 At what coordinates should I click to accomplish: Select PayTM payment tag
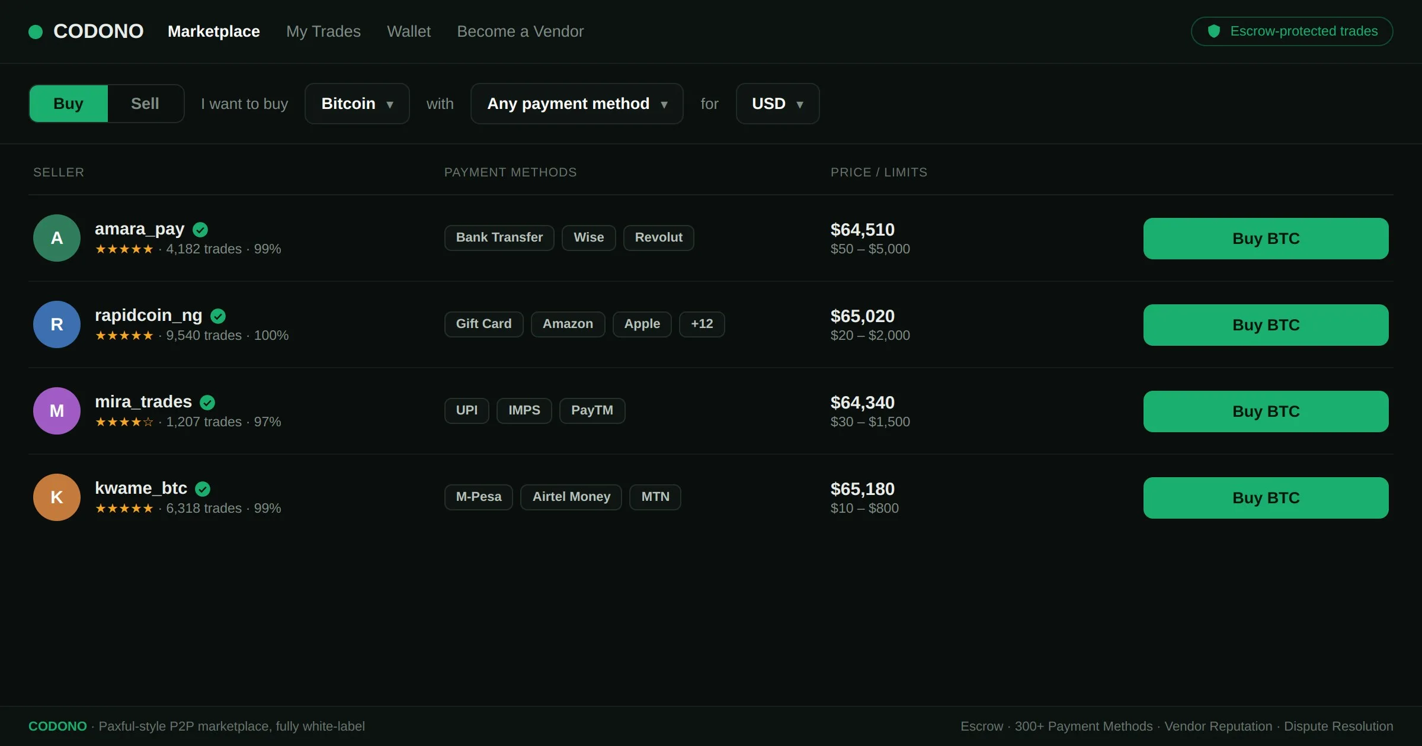point(592,411)
